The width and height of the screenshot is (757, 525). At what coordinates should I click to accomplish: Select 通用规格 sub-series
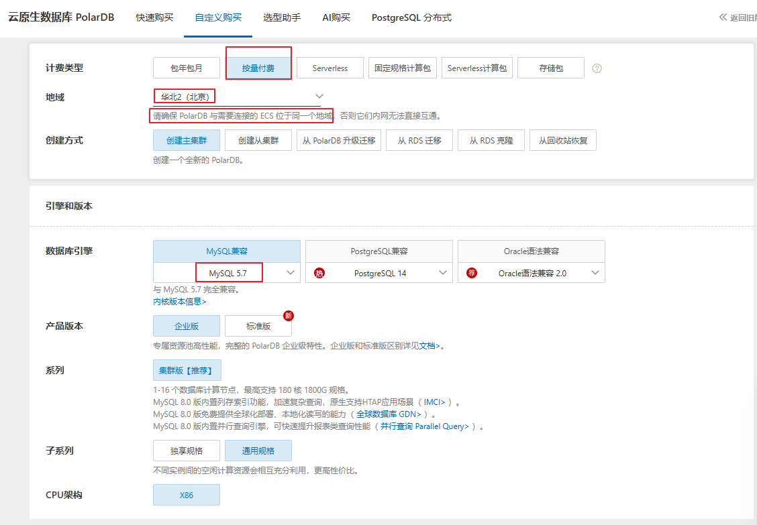(258, 451)
